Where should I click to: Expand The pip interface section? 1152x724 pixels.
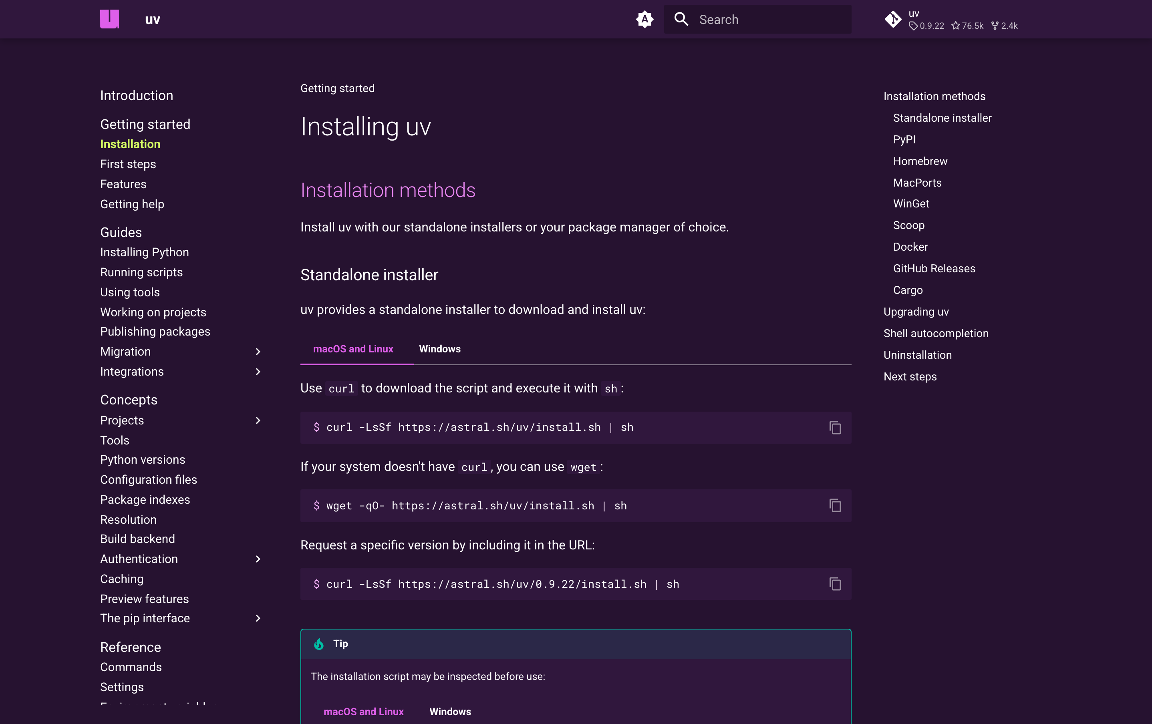pos(258,618)
